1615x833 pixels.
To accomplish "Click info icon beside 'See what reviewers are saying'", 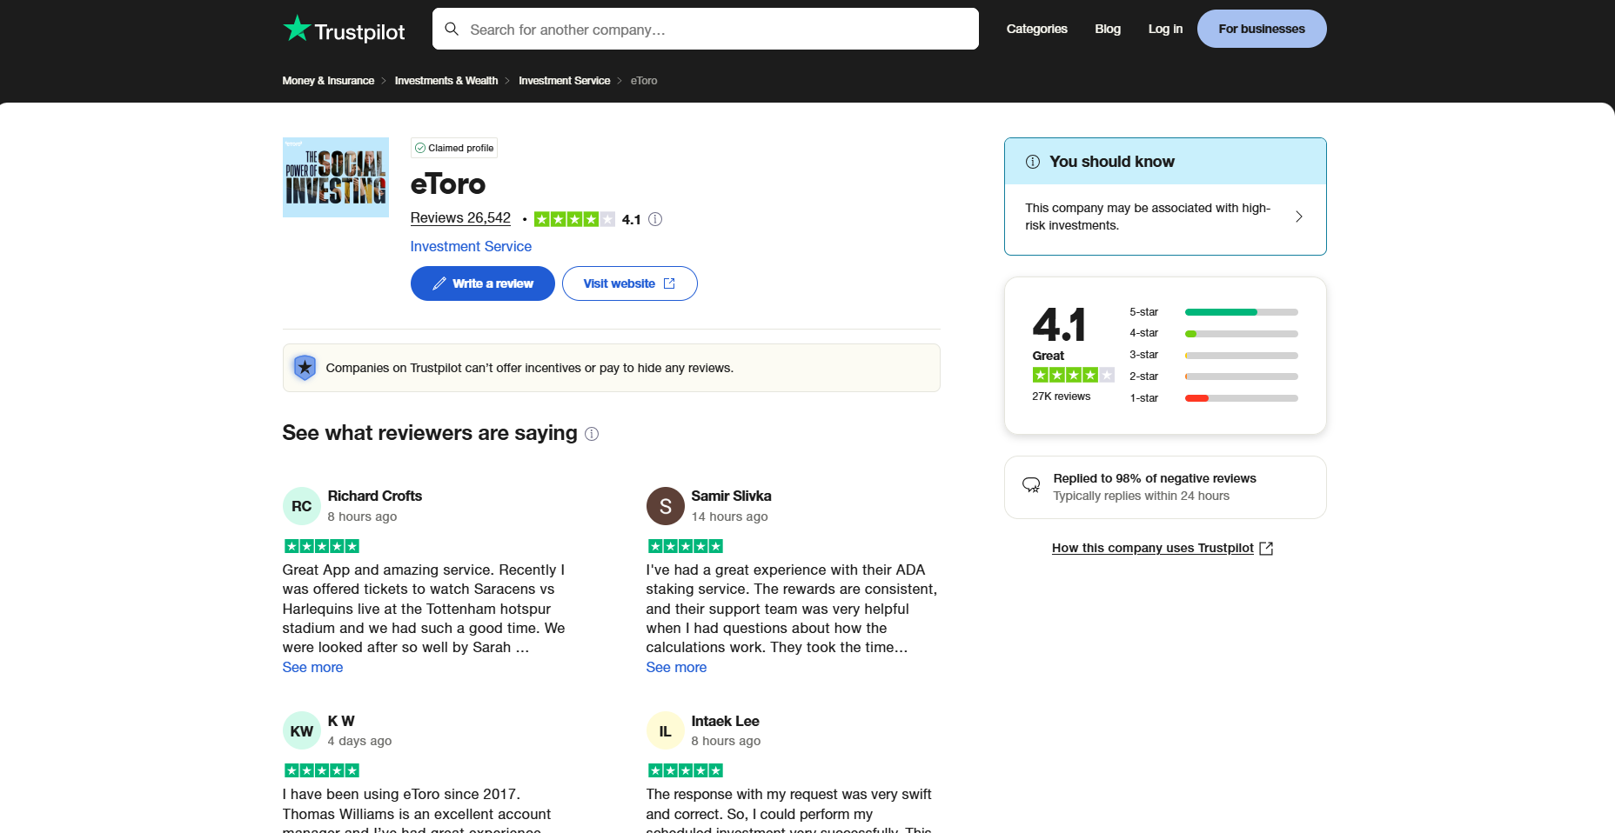I will 592,434.
